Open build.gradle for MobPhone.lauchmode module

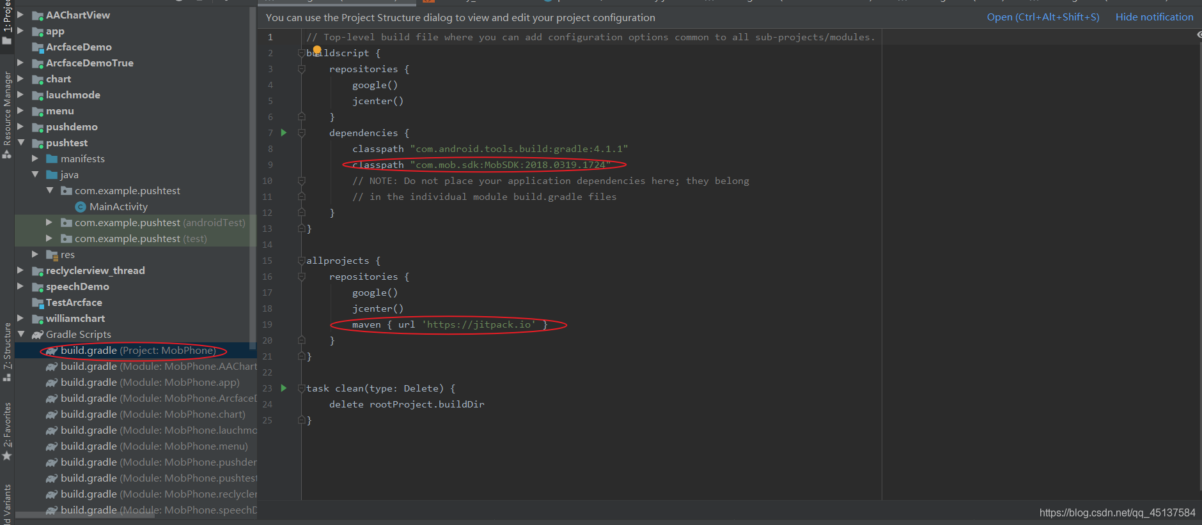(x=159, y=430)
